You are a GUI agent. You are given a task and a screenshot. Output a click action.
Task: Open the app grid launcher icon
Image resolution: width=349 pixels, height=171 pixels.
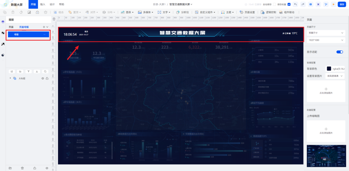tap(5, 4)
